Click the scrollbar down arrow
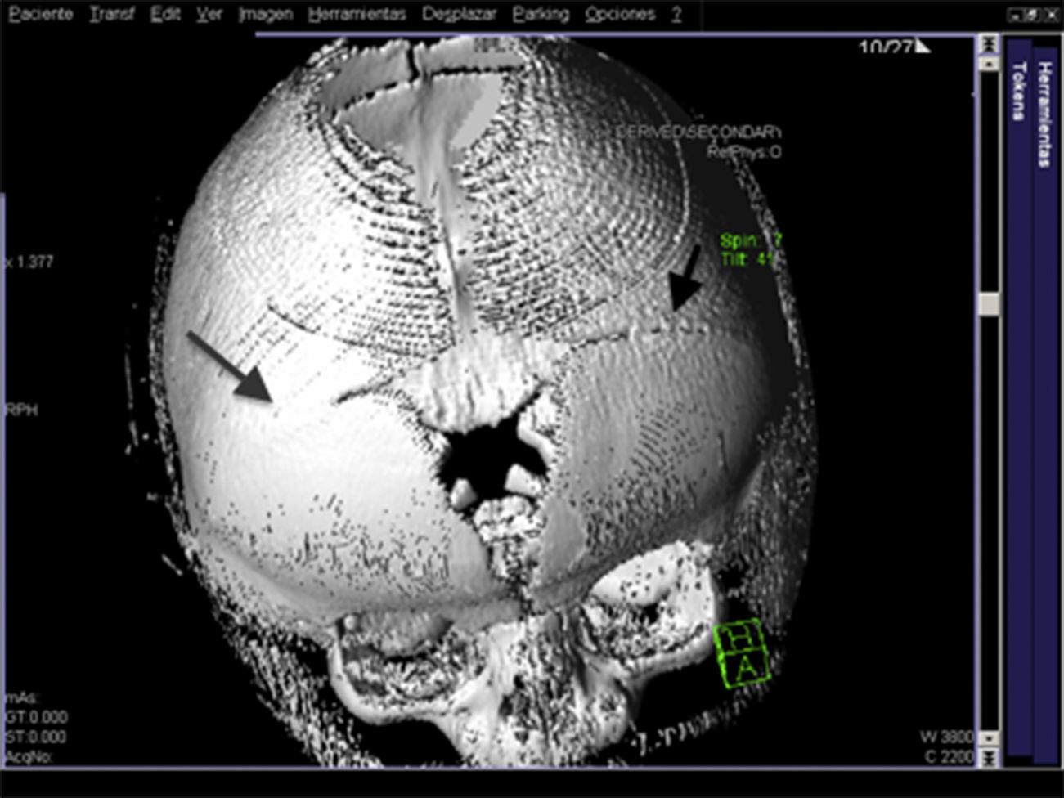1064x798 pixels. click(989, 738)
